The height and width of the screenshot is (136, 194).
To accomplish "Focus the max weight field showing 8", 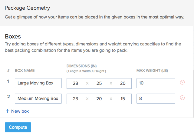I will point(156,98).
